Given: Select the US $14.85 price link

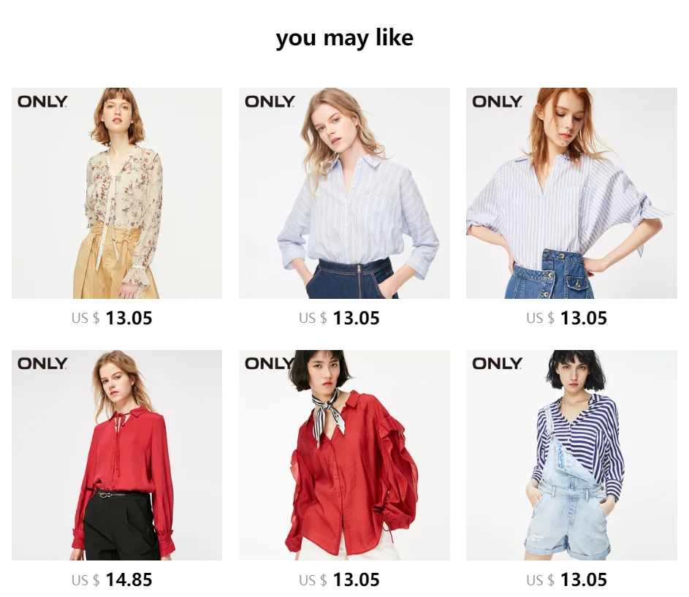Looking at the screenshot, I should tap(112, 580).
